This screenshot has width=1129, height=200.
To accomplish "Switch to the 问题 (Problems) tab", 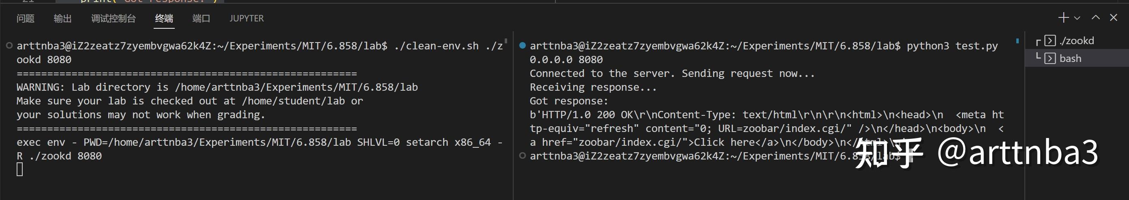I will pyautogui.click(x=26, y=18).
